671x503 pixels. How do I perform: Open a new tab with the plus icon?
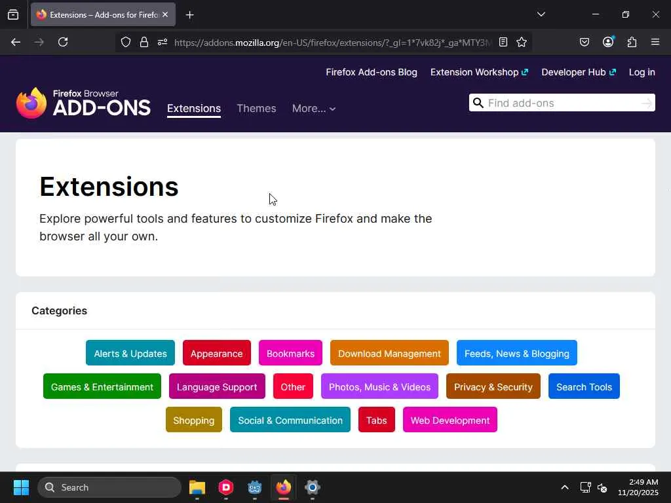(x=189, y=15)
